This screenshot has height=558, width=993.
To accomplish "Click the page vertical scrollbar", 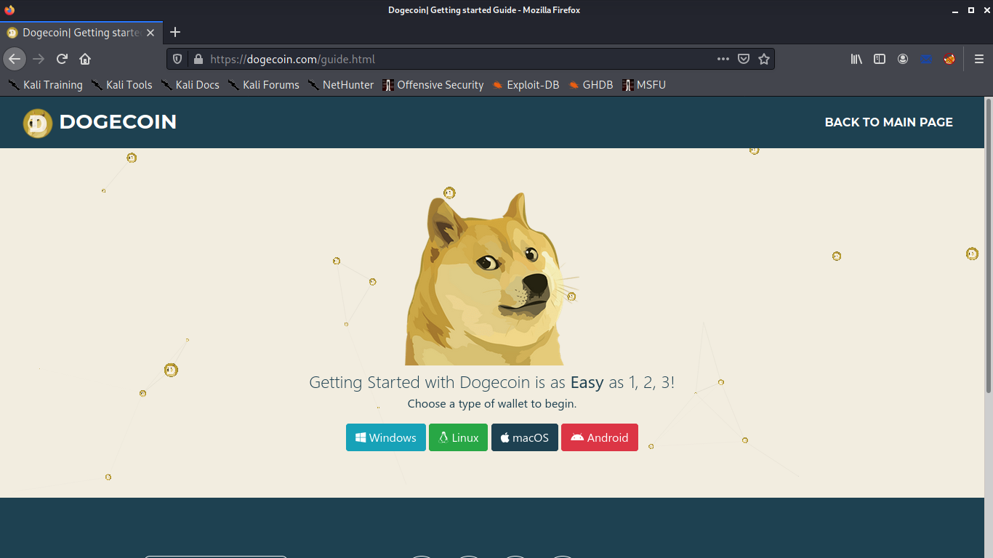I will (x=988, y=247).
